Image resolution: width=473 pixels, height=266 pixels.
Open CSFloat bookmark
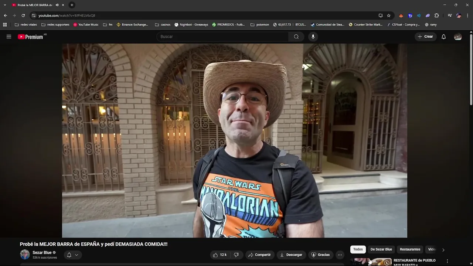pyautogui.click(x=403, y=25)
